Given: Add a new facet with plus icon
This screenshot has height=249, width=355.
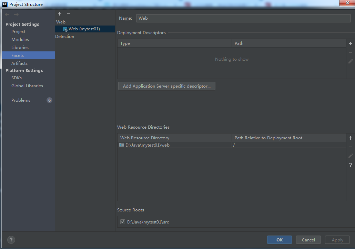Looking at the screenshot, I should click(60, 14).
